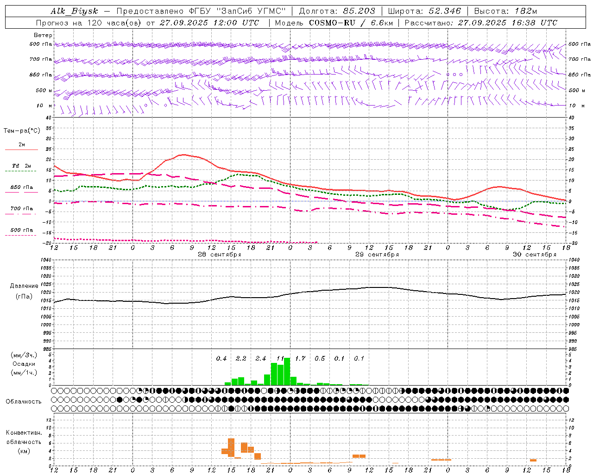Click the right-side 500 гПа wind level label

tap(579, 44)
